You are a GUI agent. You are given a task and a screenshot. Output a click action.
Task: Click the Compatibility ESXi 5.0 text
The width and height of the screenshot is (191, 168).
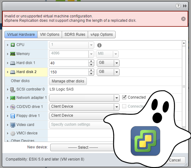(45, 159)
